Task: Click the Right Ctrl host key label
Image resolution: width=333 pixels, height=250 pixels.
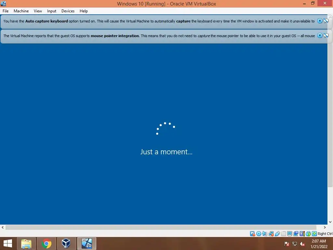Action: [325, 234]
